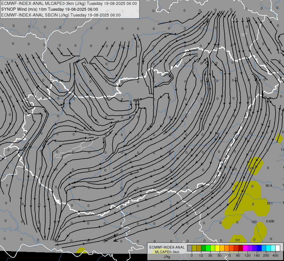Select the gray legend color swatch
Viewport: 284px width, 261px height.
click(x=189, y=248)
